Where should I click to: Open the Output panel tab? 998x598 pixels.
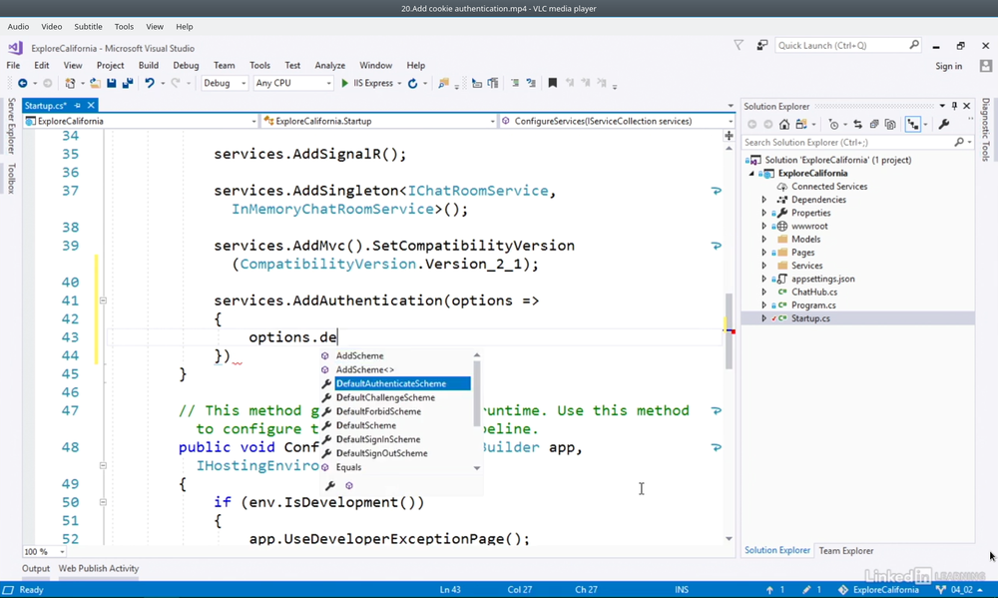[36, 569]
